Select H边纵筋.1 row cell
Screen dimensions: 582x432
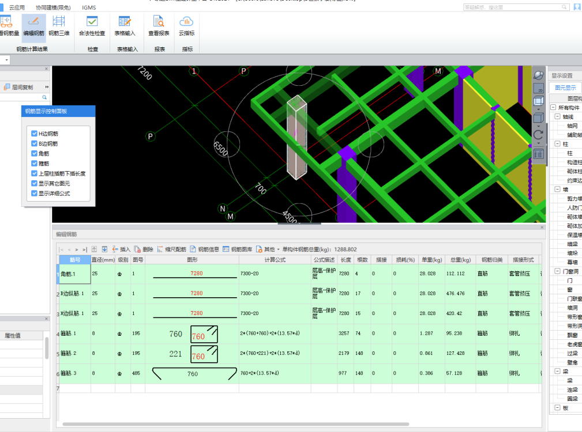click(x=74, y=313)
